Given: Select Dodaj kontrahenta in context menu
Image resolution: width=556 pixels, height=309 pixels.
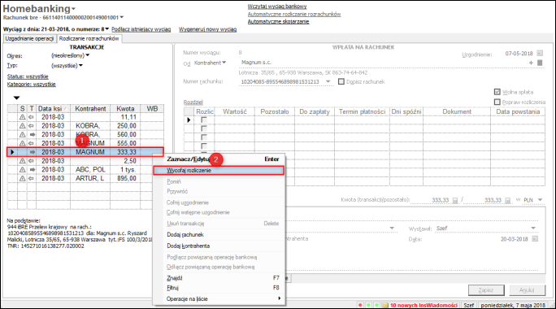Looking at the screenshot, I should point(189,246).
